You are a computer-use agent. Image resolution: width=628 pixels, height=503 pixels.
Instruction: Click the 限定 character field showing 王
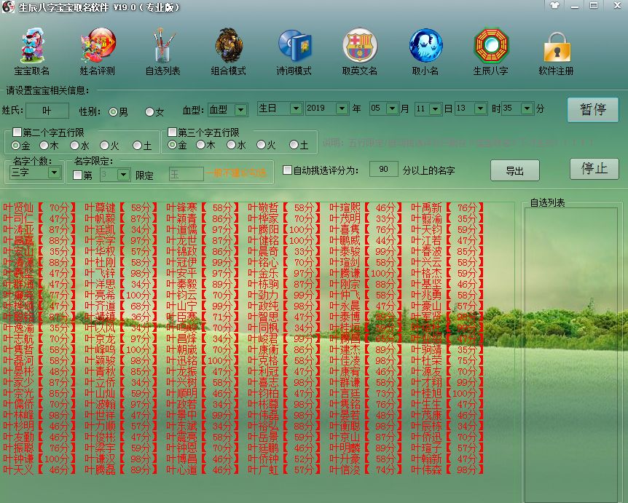187,175
